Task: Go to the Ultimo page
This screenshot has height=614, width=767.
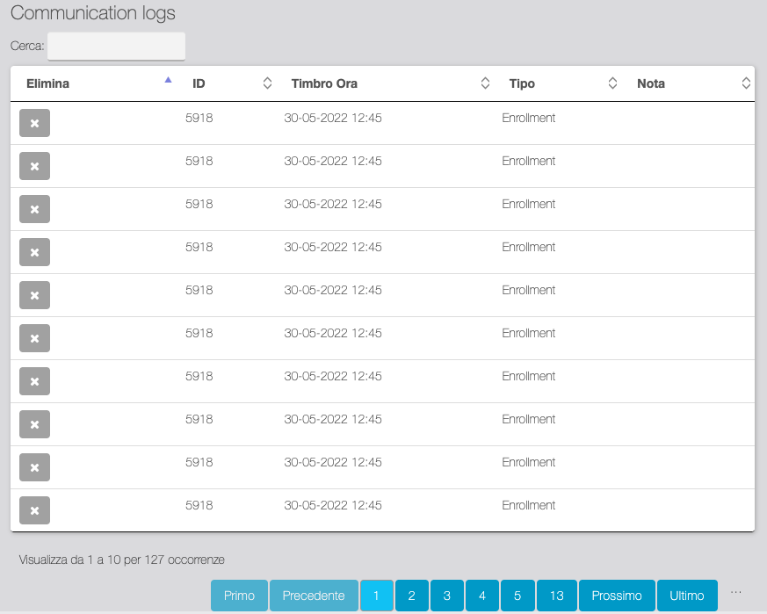Action: click(686, 596)
